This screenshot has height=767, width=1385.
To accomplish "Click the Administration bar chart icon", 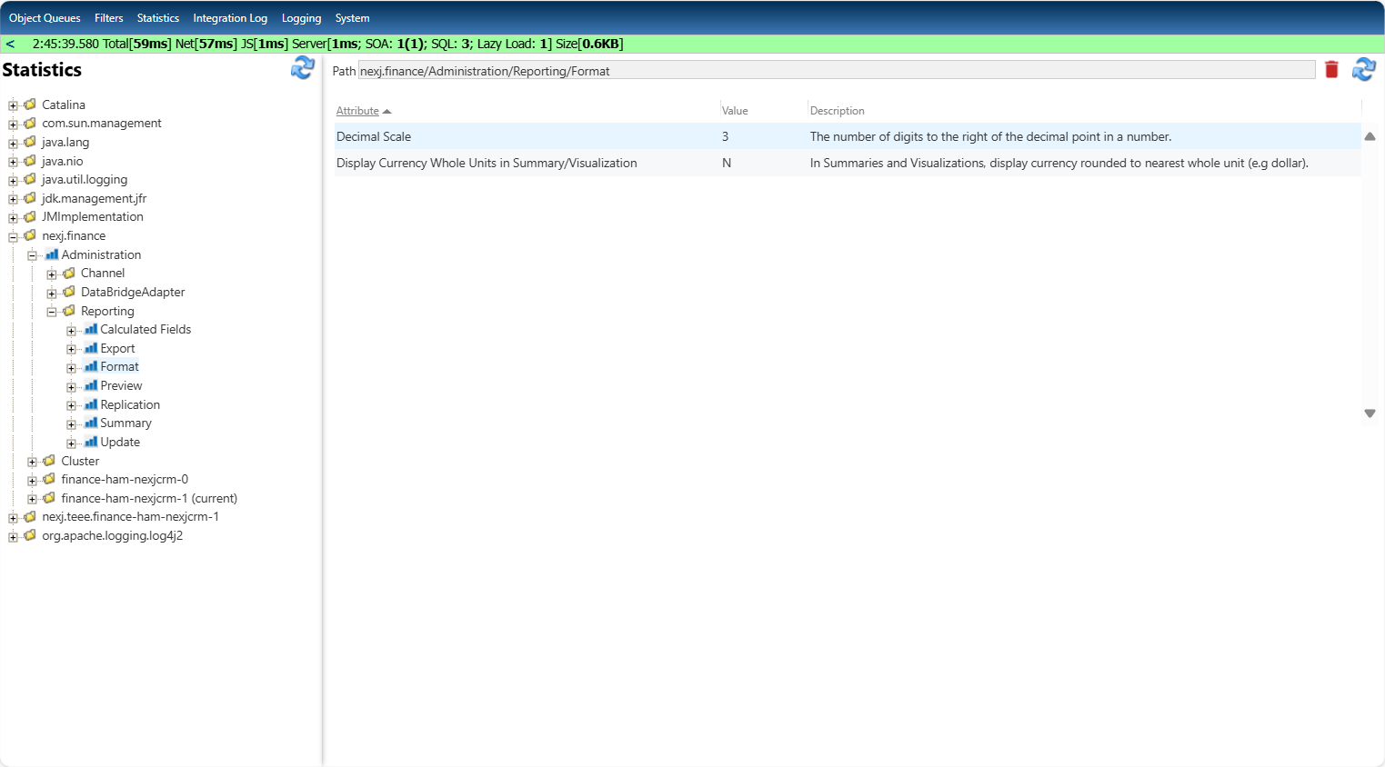I will (x=52, y=254).
